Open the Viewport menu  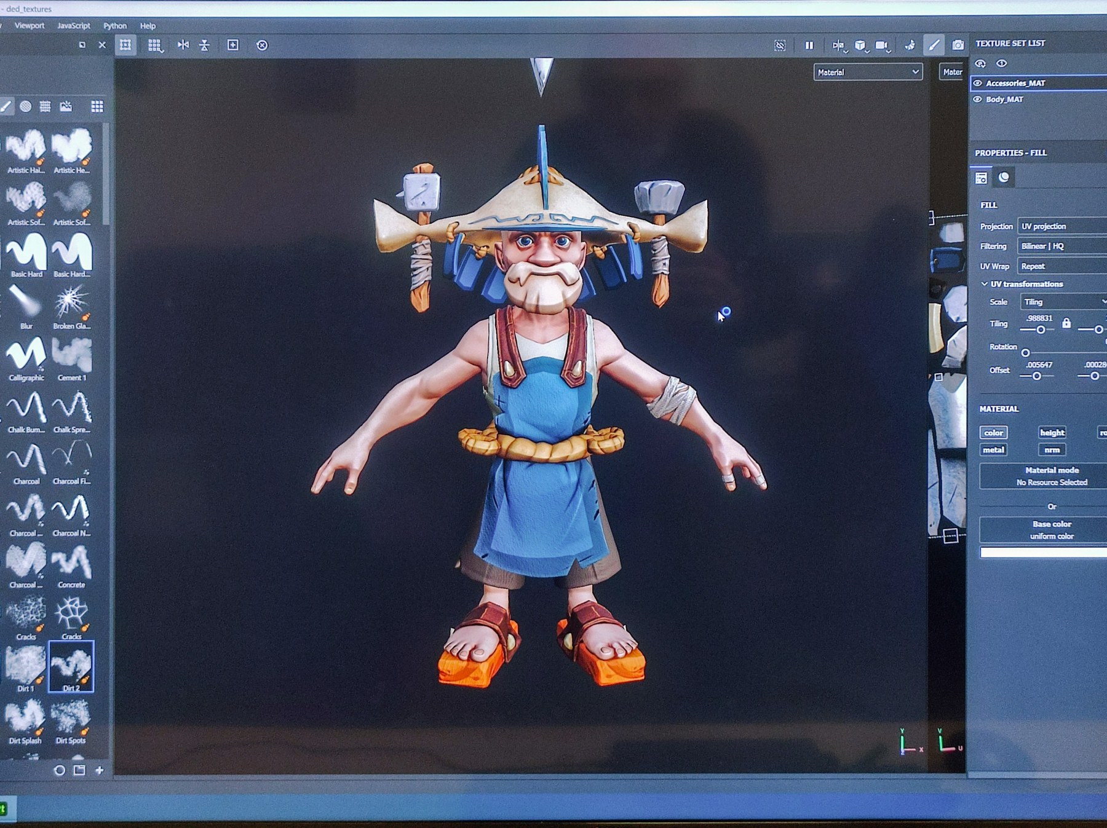point(30,26)
